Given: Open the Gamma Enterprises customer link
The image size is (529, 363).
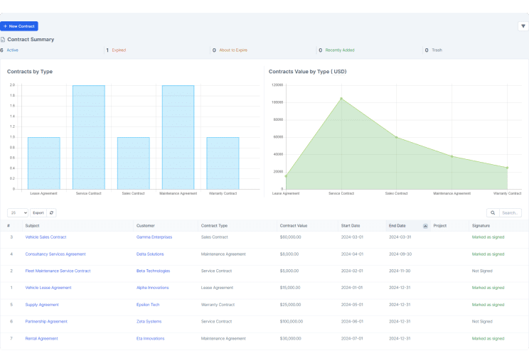Looking at the screenshot, I should 154,237.
